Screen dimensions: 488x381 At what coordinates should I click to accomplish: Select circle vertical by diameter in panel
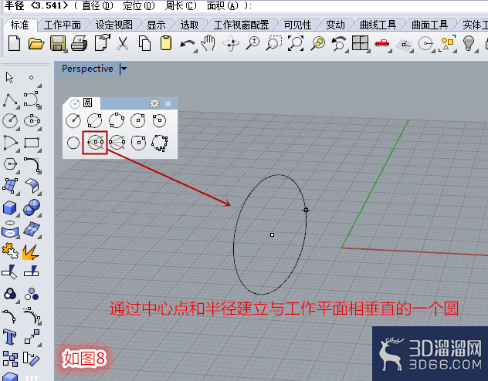(117, 143)
